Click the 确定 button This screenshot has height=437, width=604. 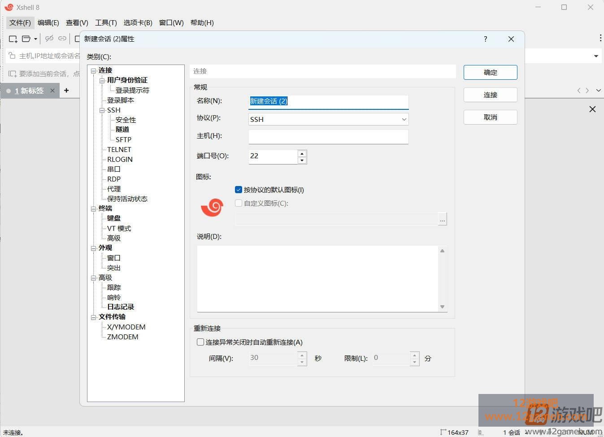click(x=490, y=73)
